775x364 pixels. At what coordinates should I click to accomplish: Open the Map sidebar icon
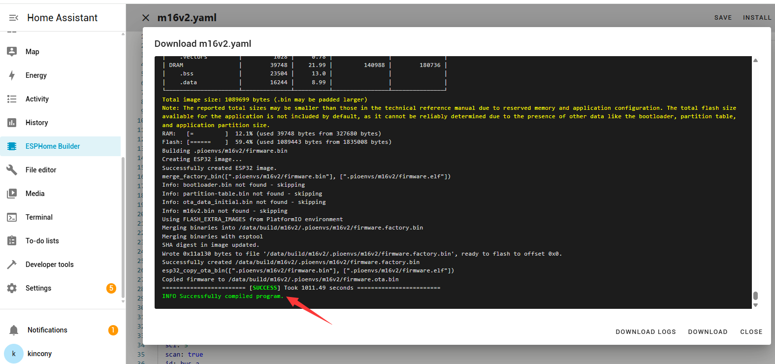pos(12,52)
